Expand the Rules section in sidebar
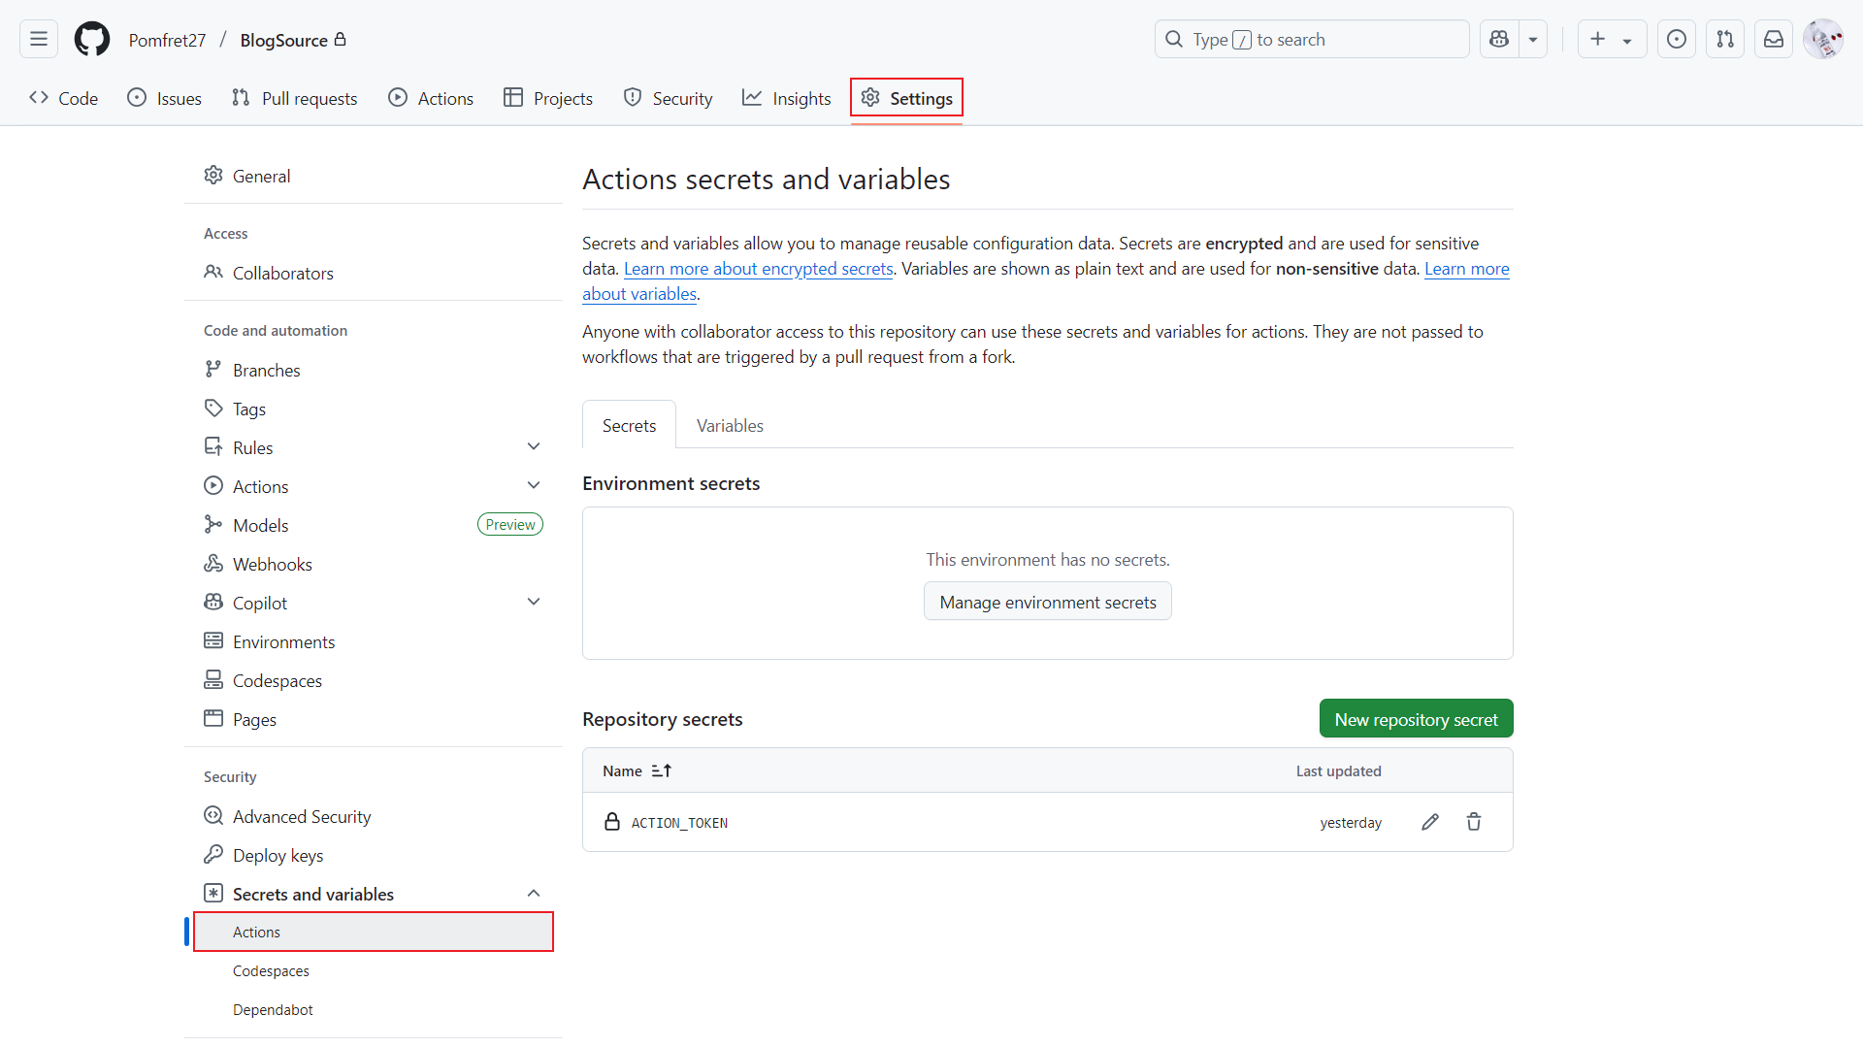The image size is (1863, 1048). coord(534,447)
